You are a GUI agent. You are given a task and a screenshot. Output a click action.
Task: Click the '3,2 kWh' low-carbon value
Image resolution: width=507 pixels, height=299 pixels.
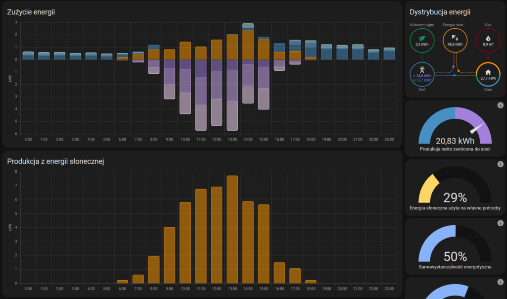tap(422, 45)
